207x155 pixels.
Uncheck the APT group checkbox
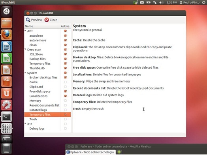click(x=66, y=31)
